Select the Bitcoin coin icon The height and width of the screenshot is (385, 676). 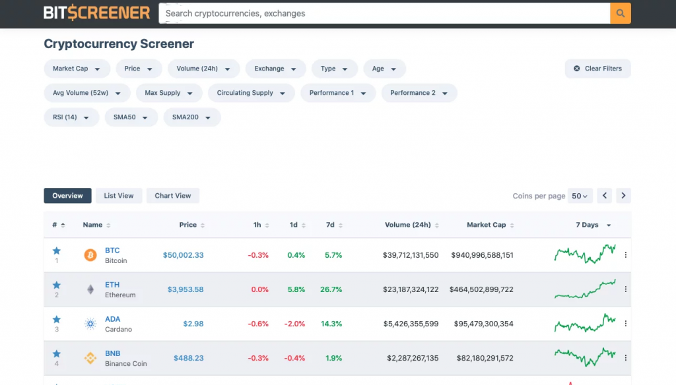tap(90, 254)
